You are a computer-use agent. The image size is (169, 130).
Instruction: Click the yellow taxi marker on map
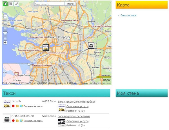[x=46, y=47]
